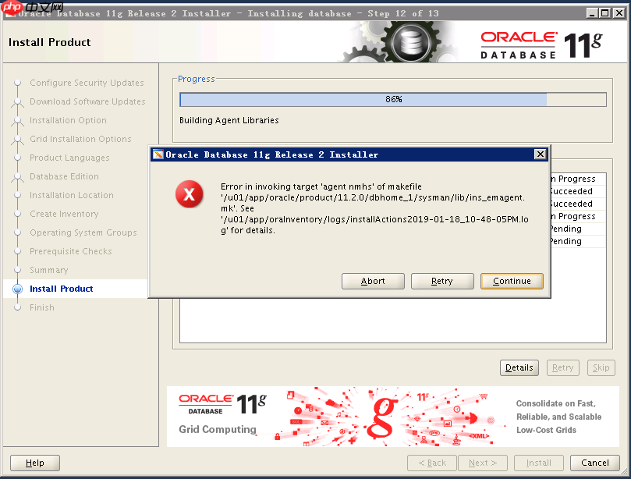Image resolution: width=631 pixels, height=479 pixels.
Task: Select the Summary step in sidebar
Action: 48,270
